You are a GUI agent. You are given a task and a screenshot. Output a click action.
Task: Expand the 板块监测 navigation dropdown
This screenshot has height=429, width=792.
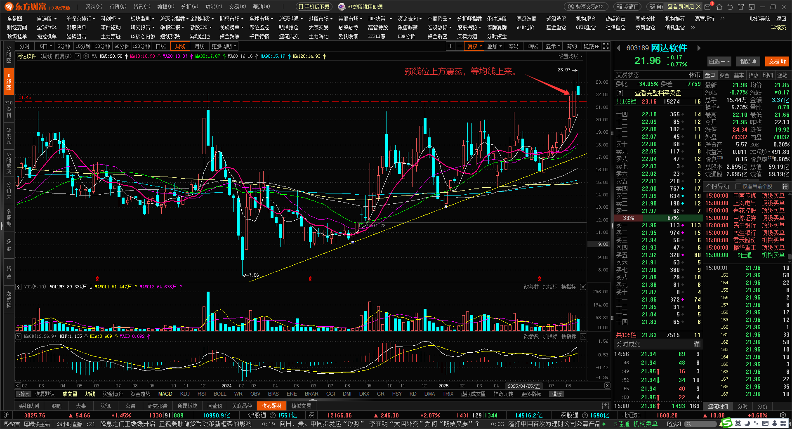(x=142, y=19)
